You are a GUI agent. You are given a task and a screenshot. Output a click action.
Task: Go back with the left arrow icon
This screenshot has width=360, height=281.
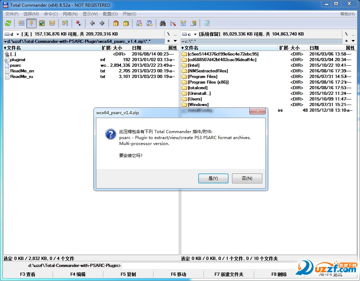pos(92,23)
